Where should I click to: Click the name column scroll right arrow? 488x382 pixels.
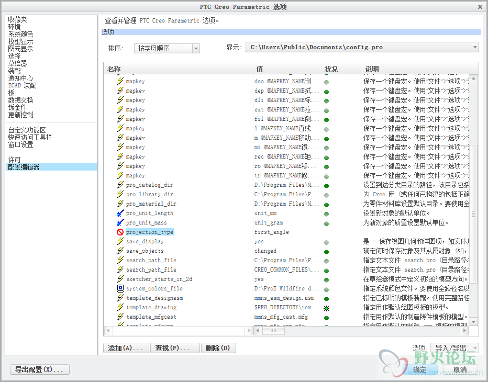coord(249,330)
